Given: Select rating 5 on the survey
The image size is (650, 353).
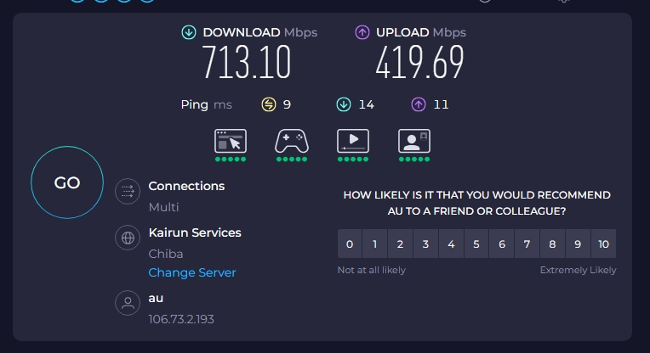Looking at the screenshot, I should [476, 244].
